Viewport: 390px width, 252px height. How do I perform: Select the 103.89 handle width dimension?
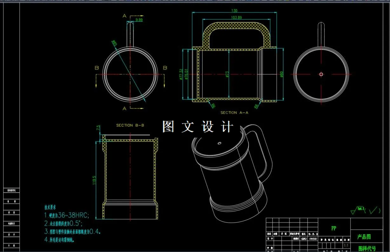236,17
